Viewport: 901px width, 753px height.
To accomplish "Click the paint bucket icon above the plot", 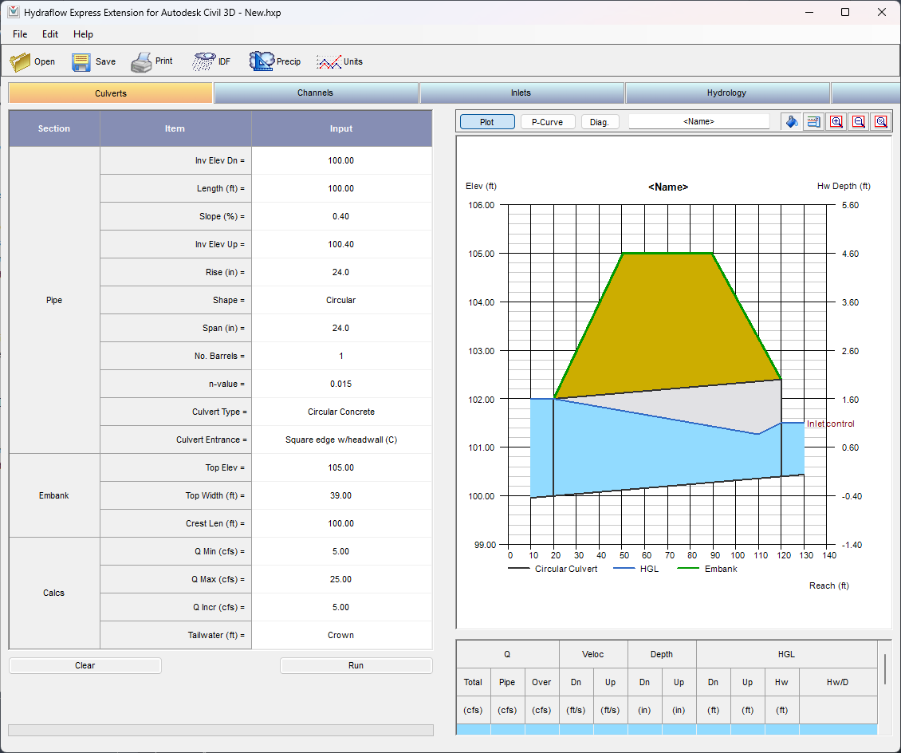I will [792, 122].
